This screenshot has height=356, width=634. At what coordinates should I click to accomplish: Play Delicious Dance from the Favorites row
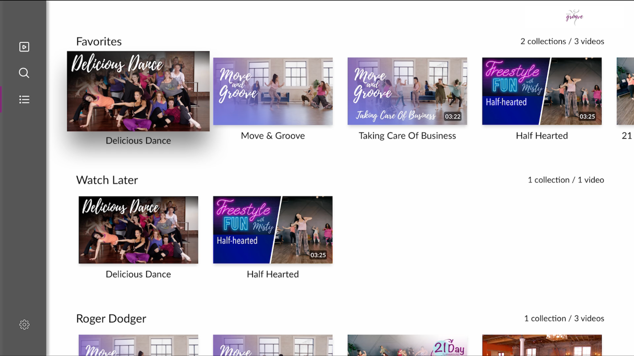[138, 91]
